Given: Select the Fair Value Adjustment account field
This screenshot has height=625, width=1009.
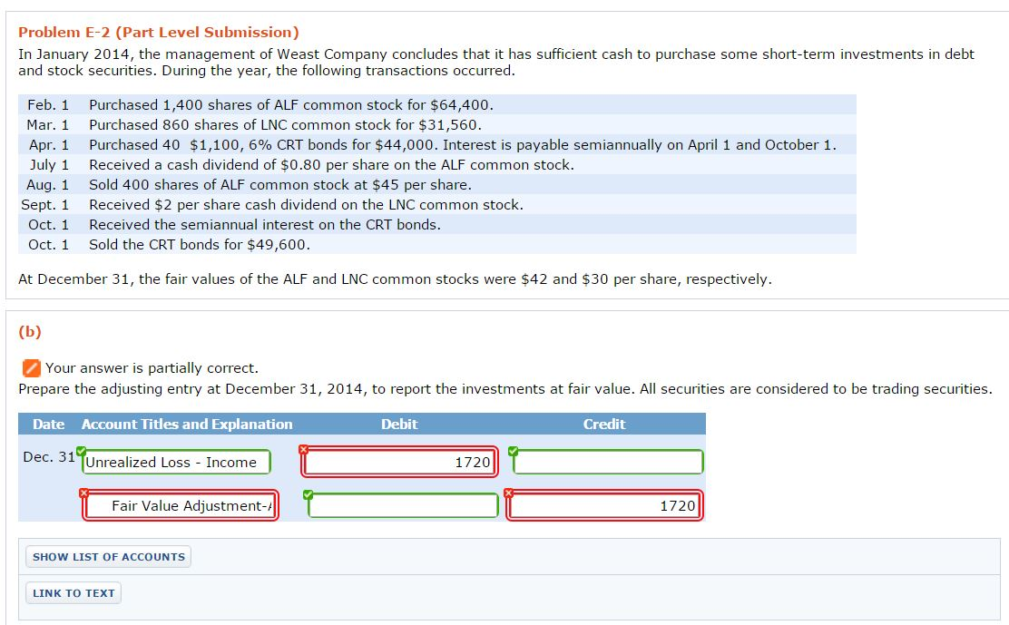Looking at the screenshot, I should point(181,506).
